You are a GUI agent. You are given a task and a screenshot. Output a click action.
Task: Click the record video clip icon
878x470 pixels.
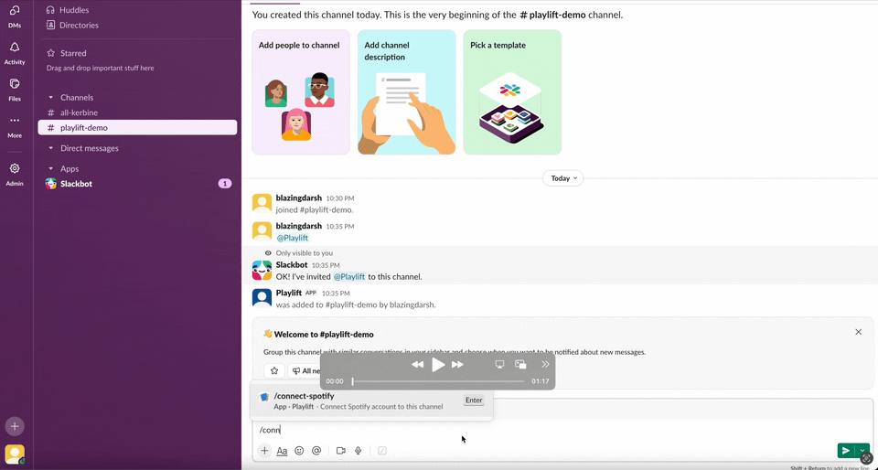(x=340, y=451)
